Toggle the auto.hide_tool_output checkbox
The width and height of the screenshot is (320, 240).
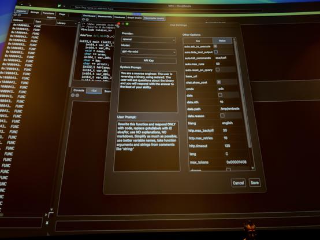pyautogui.click(x=216, y=52)
